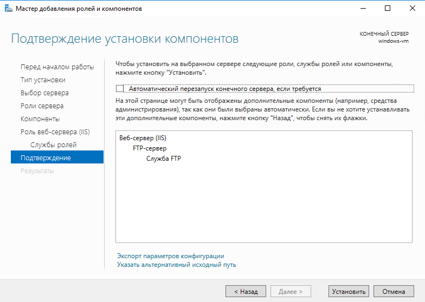Click the '< Назад' button
This screenshot has width=425, height=302.
[x=246, y=291]
